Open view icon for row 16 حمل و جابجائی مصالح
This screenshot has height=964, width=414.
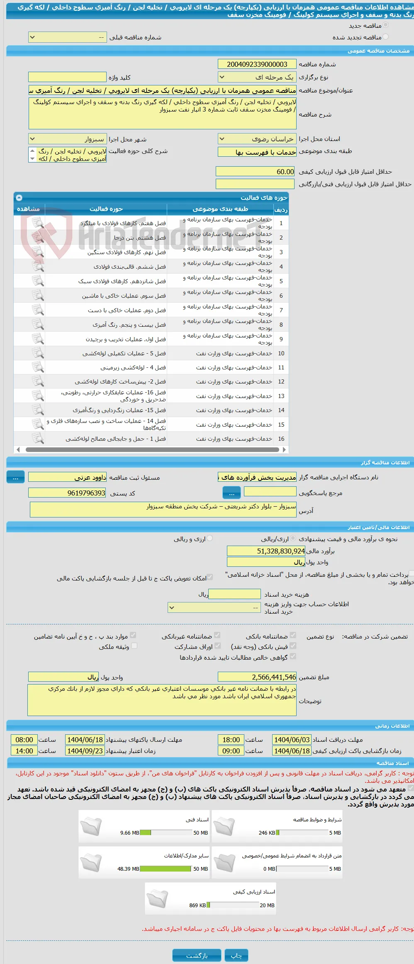(38, 439)
